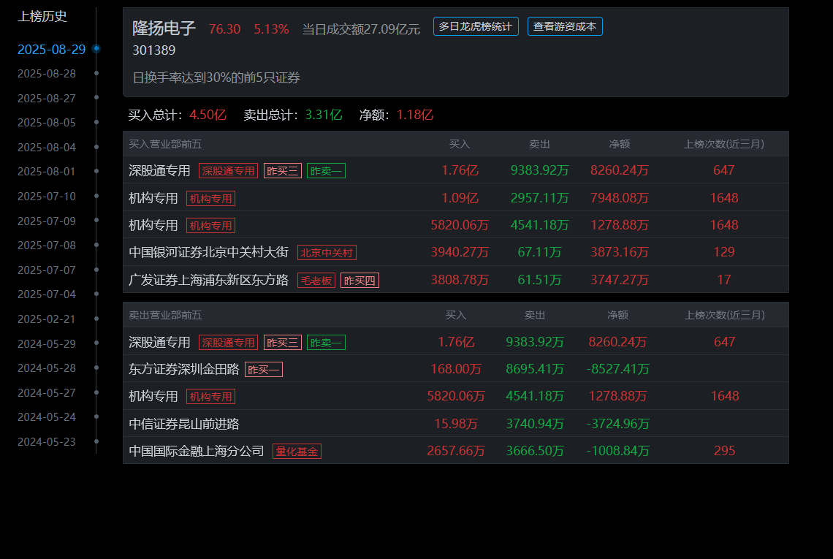Click net value -3724.96万
Viewport: 833px width, 559px height.
tap(618, 424)
